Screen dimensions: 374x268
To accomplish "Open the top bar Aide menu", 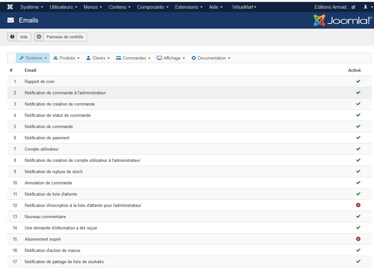I will [x=216, y=7].
